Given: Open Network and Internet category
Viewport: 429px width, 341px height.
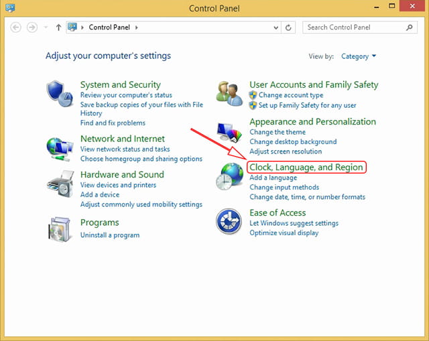Looking at the screenshot, I should coord(122,139).
